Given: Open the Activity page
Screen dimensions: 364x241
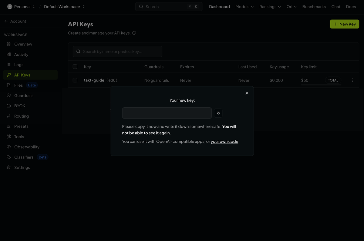Looking at the screenshot, I should click(x=30, y=55).
